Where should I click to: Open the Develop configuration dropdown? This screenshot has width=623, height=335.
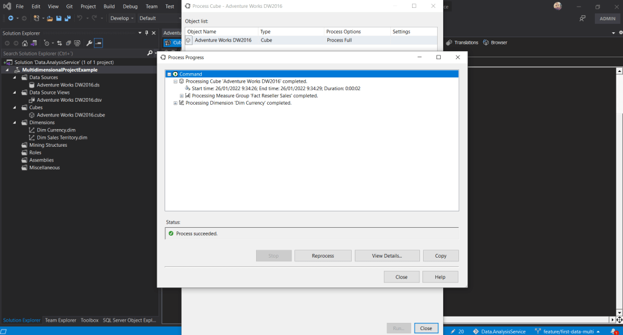click(x=122, y=18)
